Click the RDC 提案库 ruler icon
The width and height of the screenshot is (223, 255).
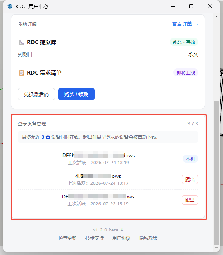click(x=21, y=42)
